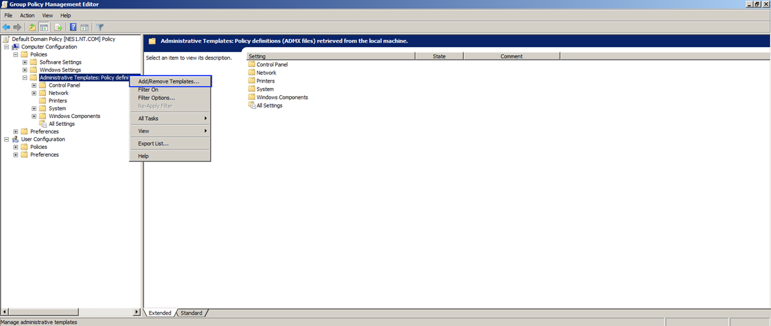The image size is (771, 326).
Task: Expand Windows Components node in console tree
Action: tap(34, 116)
